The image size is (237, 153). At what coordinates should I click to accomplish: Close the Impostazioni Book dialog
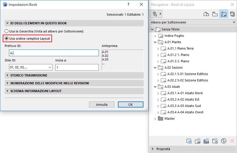[141, 5]
